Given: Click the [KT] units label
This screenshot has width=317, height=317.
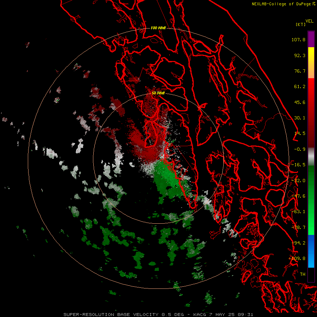Looking at the screenshot, I should pyautogui.click(x=300, y=24).
